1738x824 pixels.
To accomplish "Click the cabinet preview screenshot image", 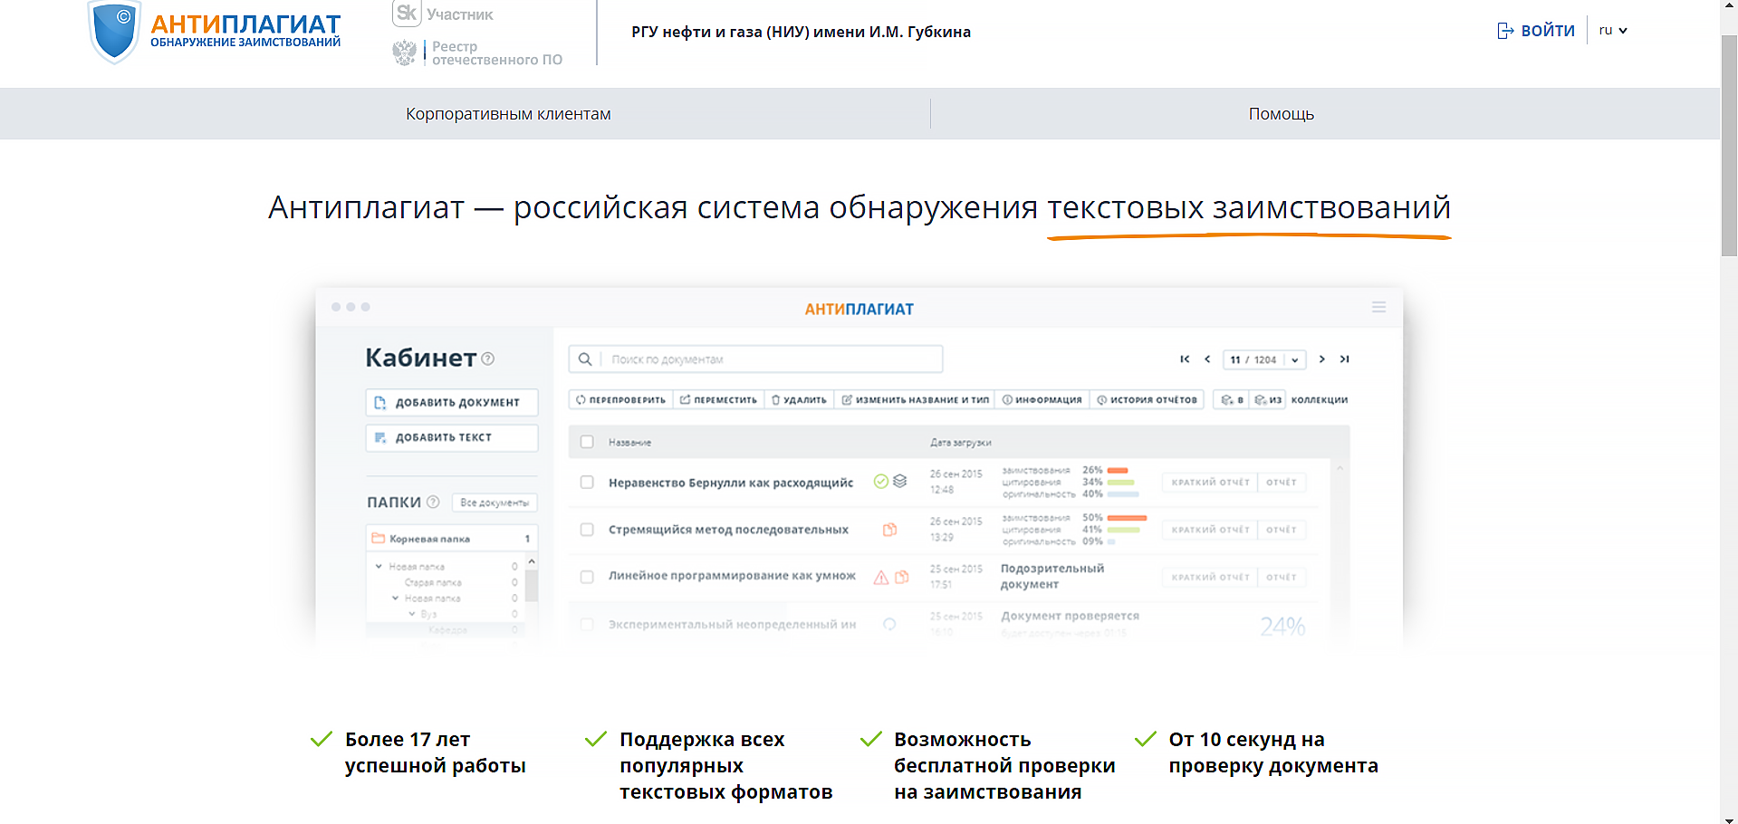I will point(859,467).
